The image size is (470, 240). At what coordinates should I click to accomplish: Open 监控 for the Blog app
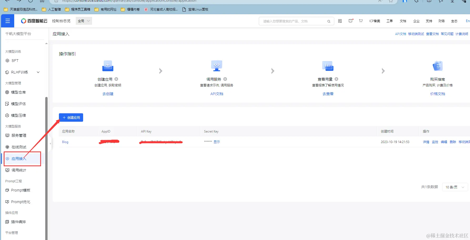[x=435, y=142]
